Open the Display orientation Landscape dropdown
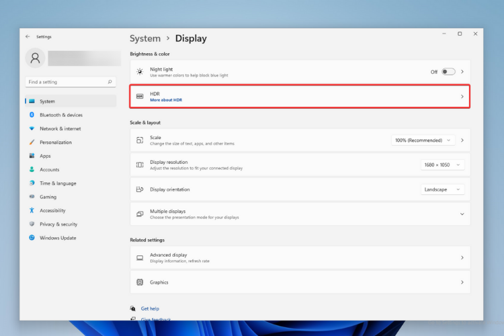This screenshot has width=504, height=336. (x=442, y=190)
